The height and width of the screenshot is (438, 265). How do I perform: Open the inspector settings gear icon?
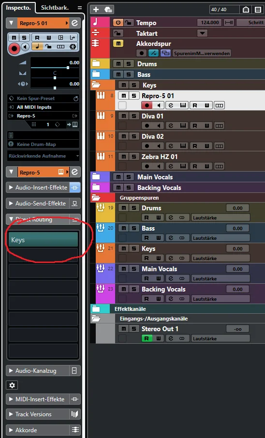coord(12,385)
